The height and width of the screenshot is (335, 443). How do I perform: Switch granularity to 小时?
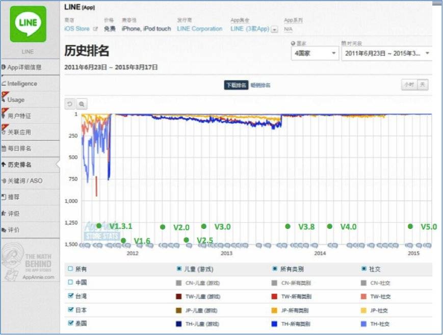pos(409,85)
